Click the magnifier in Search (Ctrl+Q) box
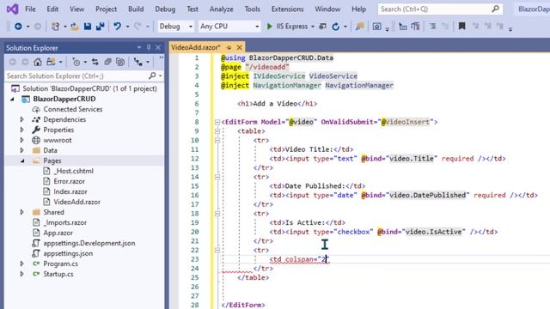Screen dimensions: 550x309 [495, 9]
